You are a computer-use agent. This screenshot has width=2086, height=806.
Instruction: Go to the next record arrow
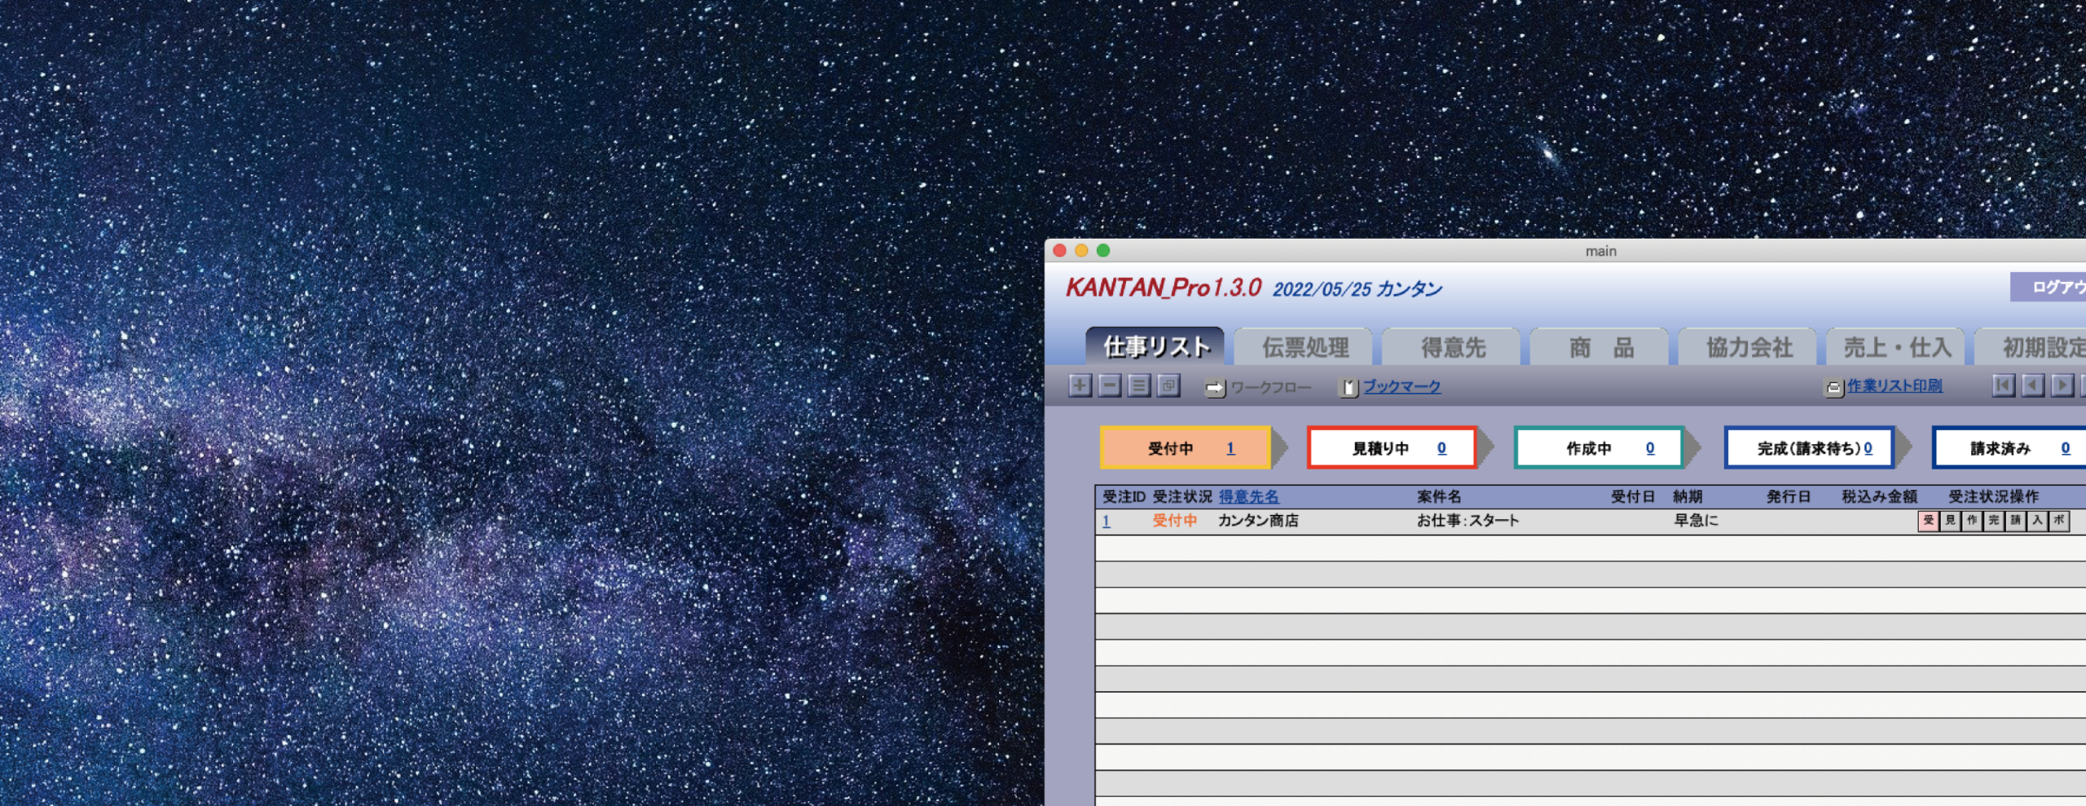point(2062,385)
